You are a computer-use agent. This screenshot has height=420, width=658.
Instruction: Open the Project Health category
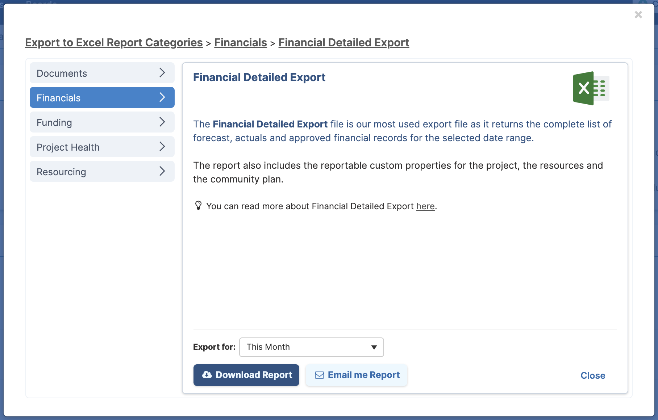pyautogui.click(x=102, y=147)
